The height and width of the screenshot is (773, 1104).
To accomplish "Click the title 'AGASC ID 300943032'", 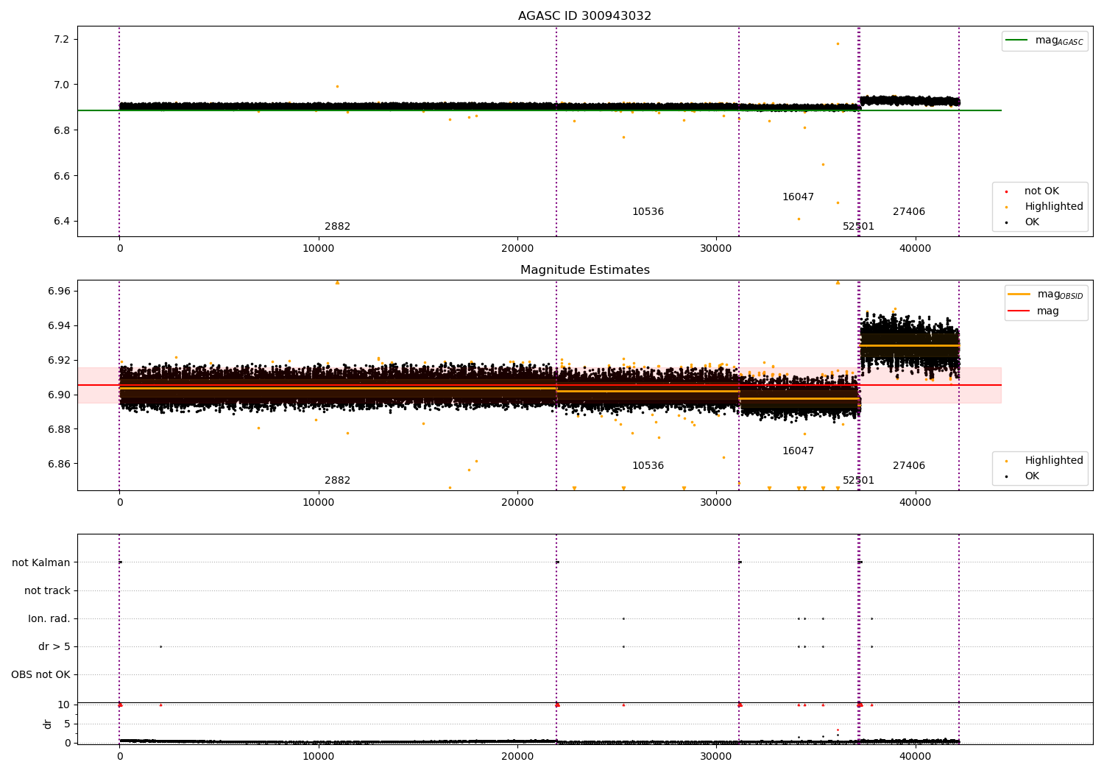I will pos(584,16).
